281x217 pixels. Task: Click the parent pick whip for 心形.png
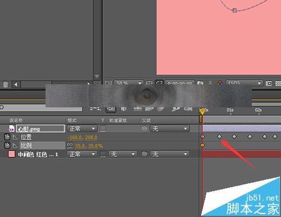pos(144,128)
